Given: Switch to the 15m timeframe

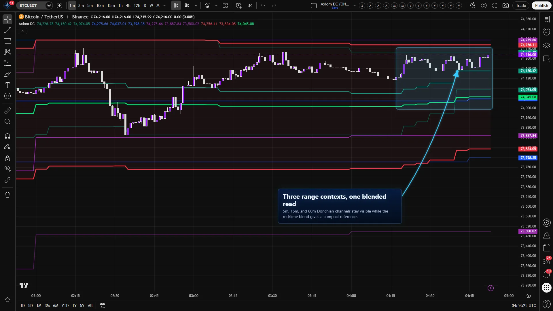Looking at the screenshot, I should tap(111, 5).
